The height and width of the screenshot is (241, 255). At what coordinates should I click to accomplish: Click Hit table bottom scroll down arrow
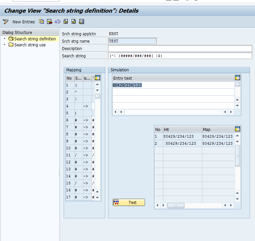pyautogui.click(x=237, y=199)
